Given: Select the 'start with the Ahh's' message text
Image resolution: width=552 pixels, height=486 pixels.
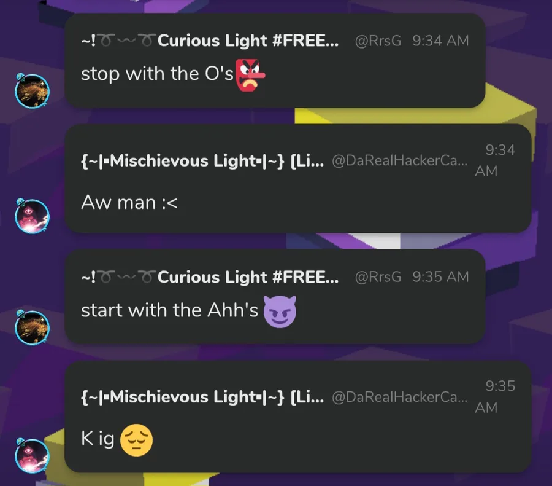Looking at the screenshot, I should click(170, 310).
